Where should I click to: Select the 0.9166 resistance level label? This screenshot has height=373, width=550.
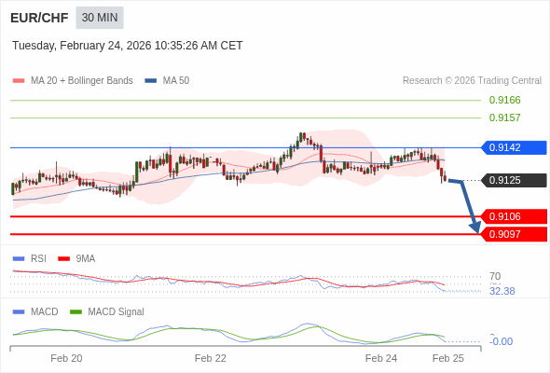click(x=504, y=100)
